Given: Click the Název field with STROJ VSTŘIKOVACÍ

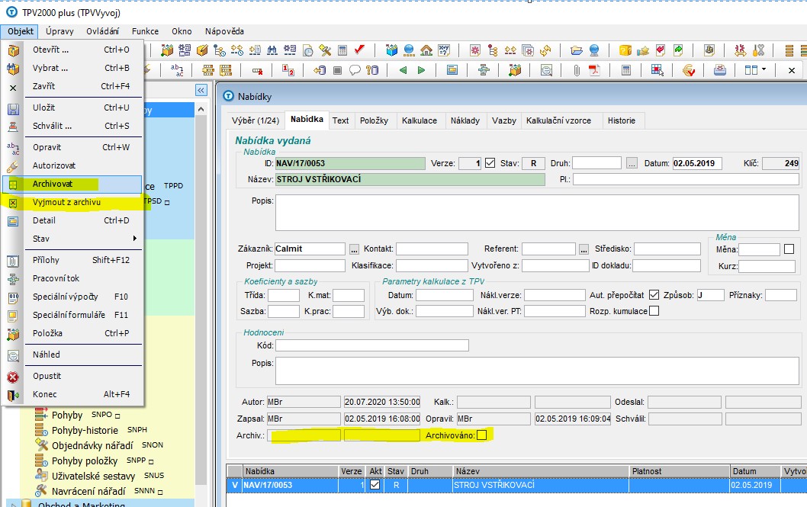Looking at the screenshot, I should 410,179.
